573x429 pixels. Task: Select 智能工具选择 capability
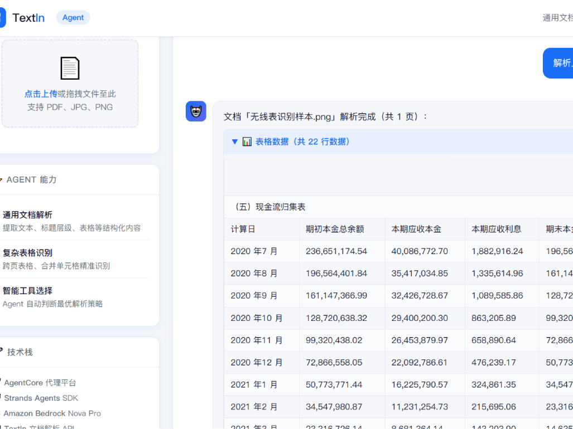point(28,290)
